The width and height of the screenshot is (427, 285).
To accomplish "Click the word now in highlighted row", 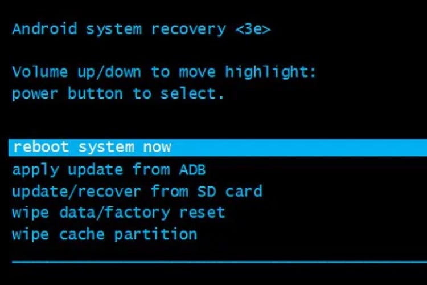I will tap(157, 148).
